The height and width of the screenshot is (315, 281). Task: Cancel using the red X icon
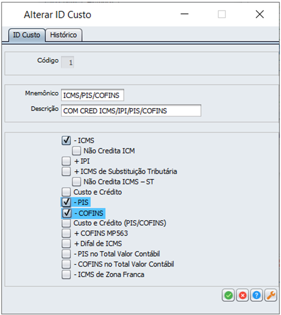[242, 295]
